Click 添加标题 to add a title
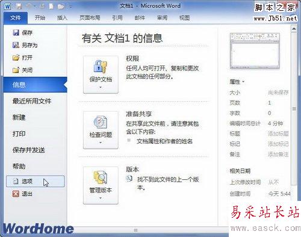 [x=278, y=134]
